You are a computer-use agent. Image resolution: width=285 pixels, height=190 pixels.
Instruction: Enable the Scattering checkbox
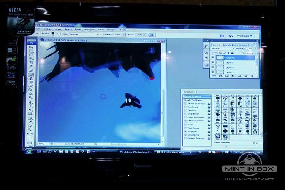185,107
